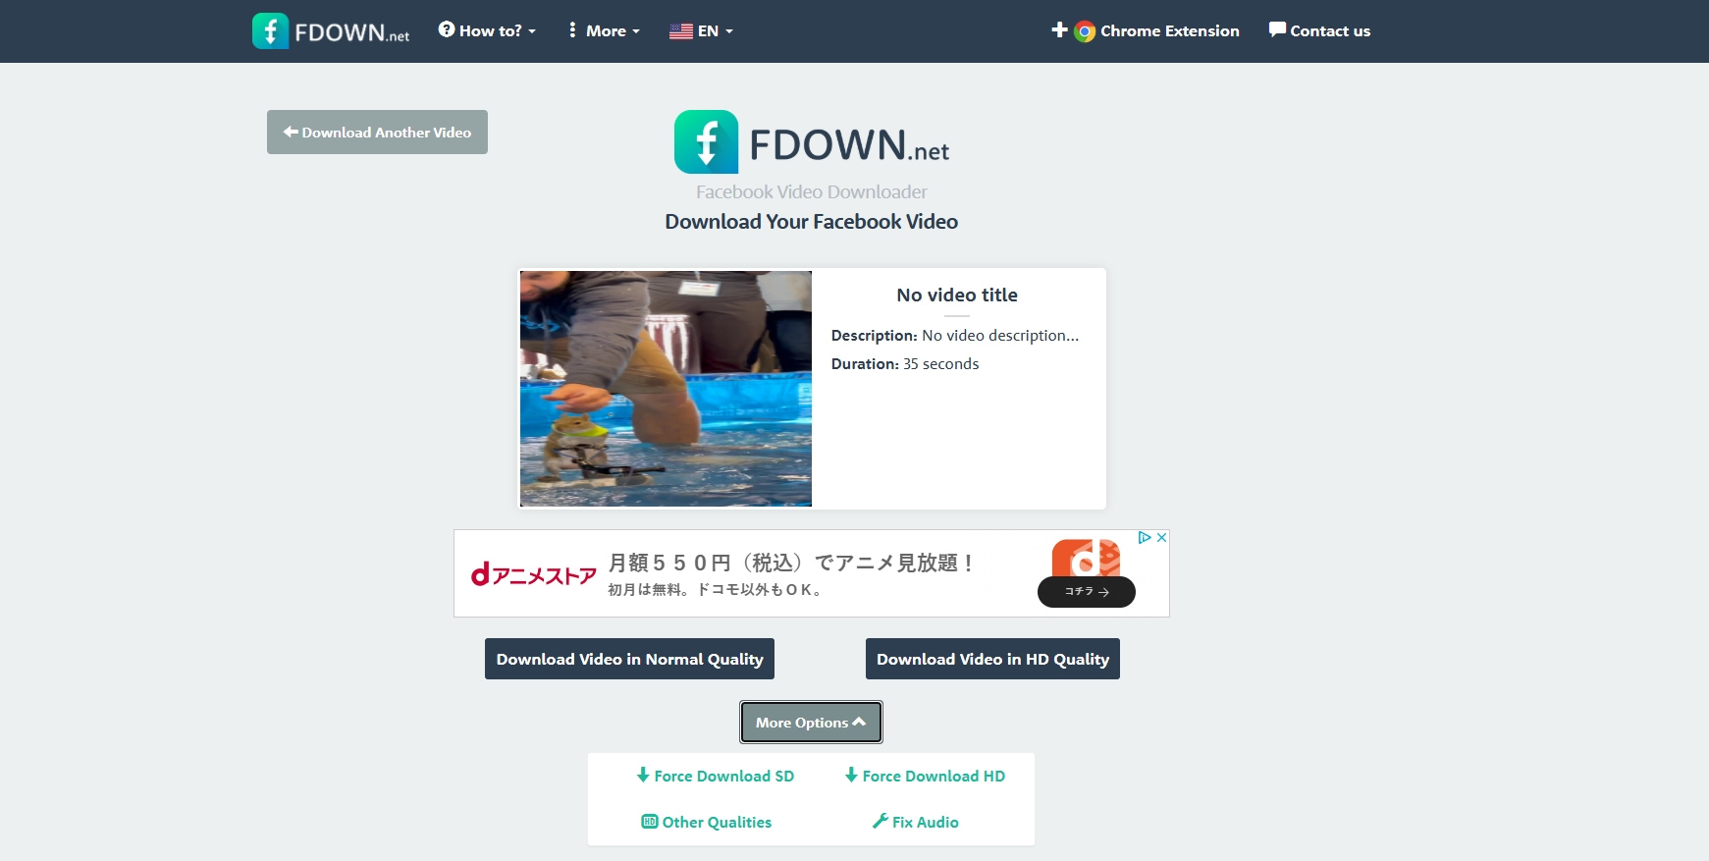Open the How to? dropdown menu
Viewport: 1709px width, 861px height.
[x=487, y=30]
